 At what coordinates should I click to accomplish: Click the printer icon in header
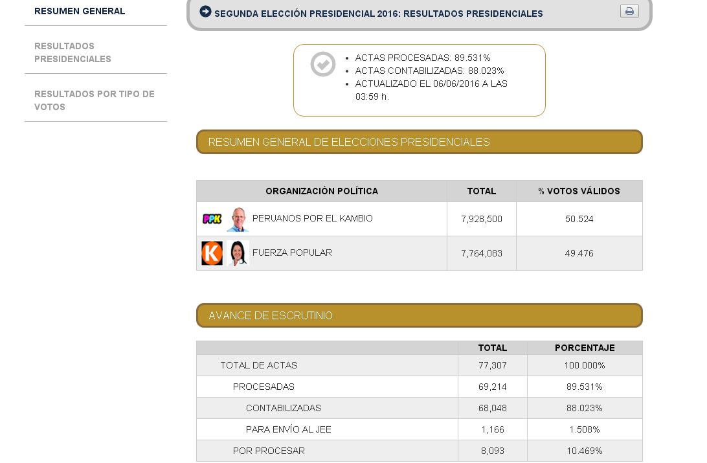coord(629,11)
